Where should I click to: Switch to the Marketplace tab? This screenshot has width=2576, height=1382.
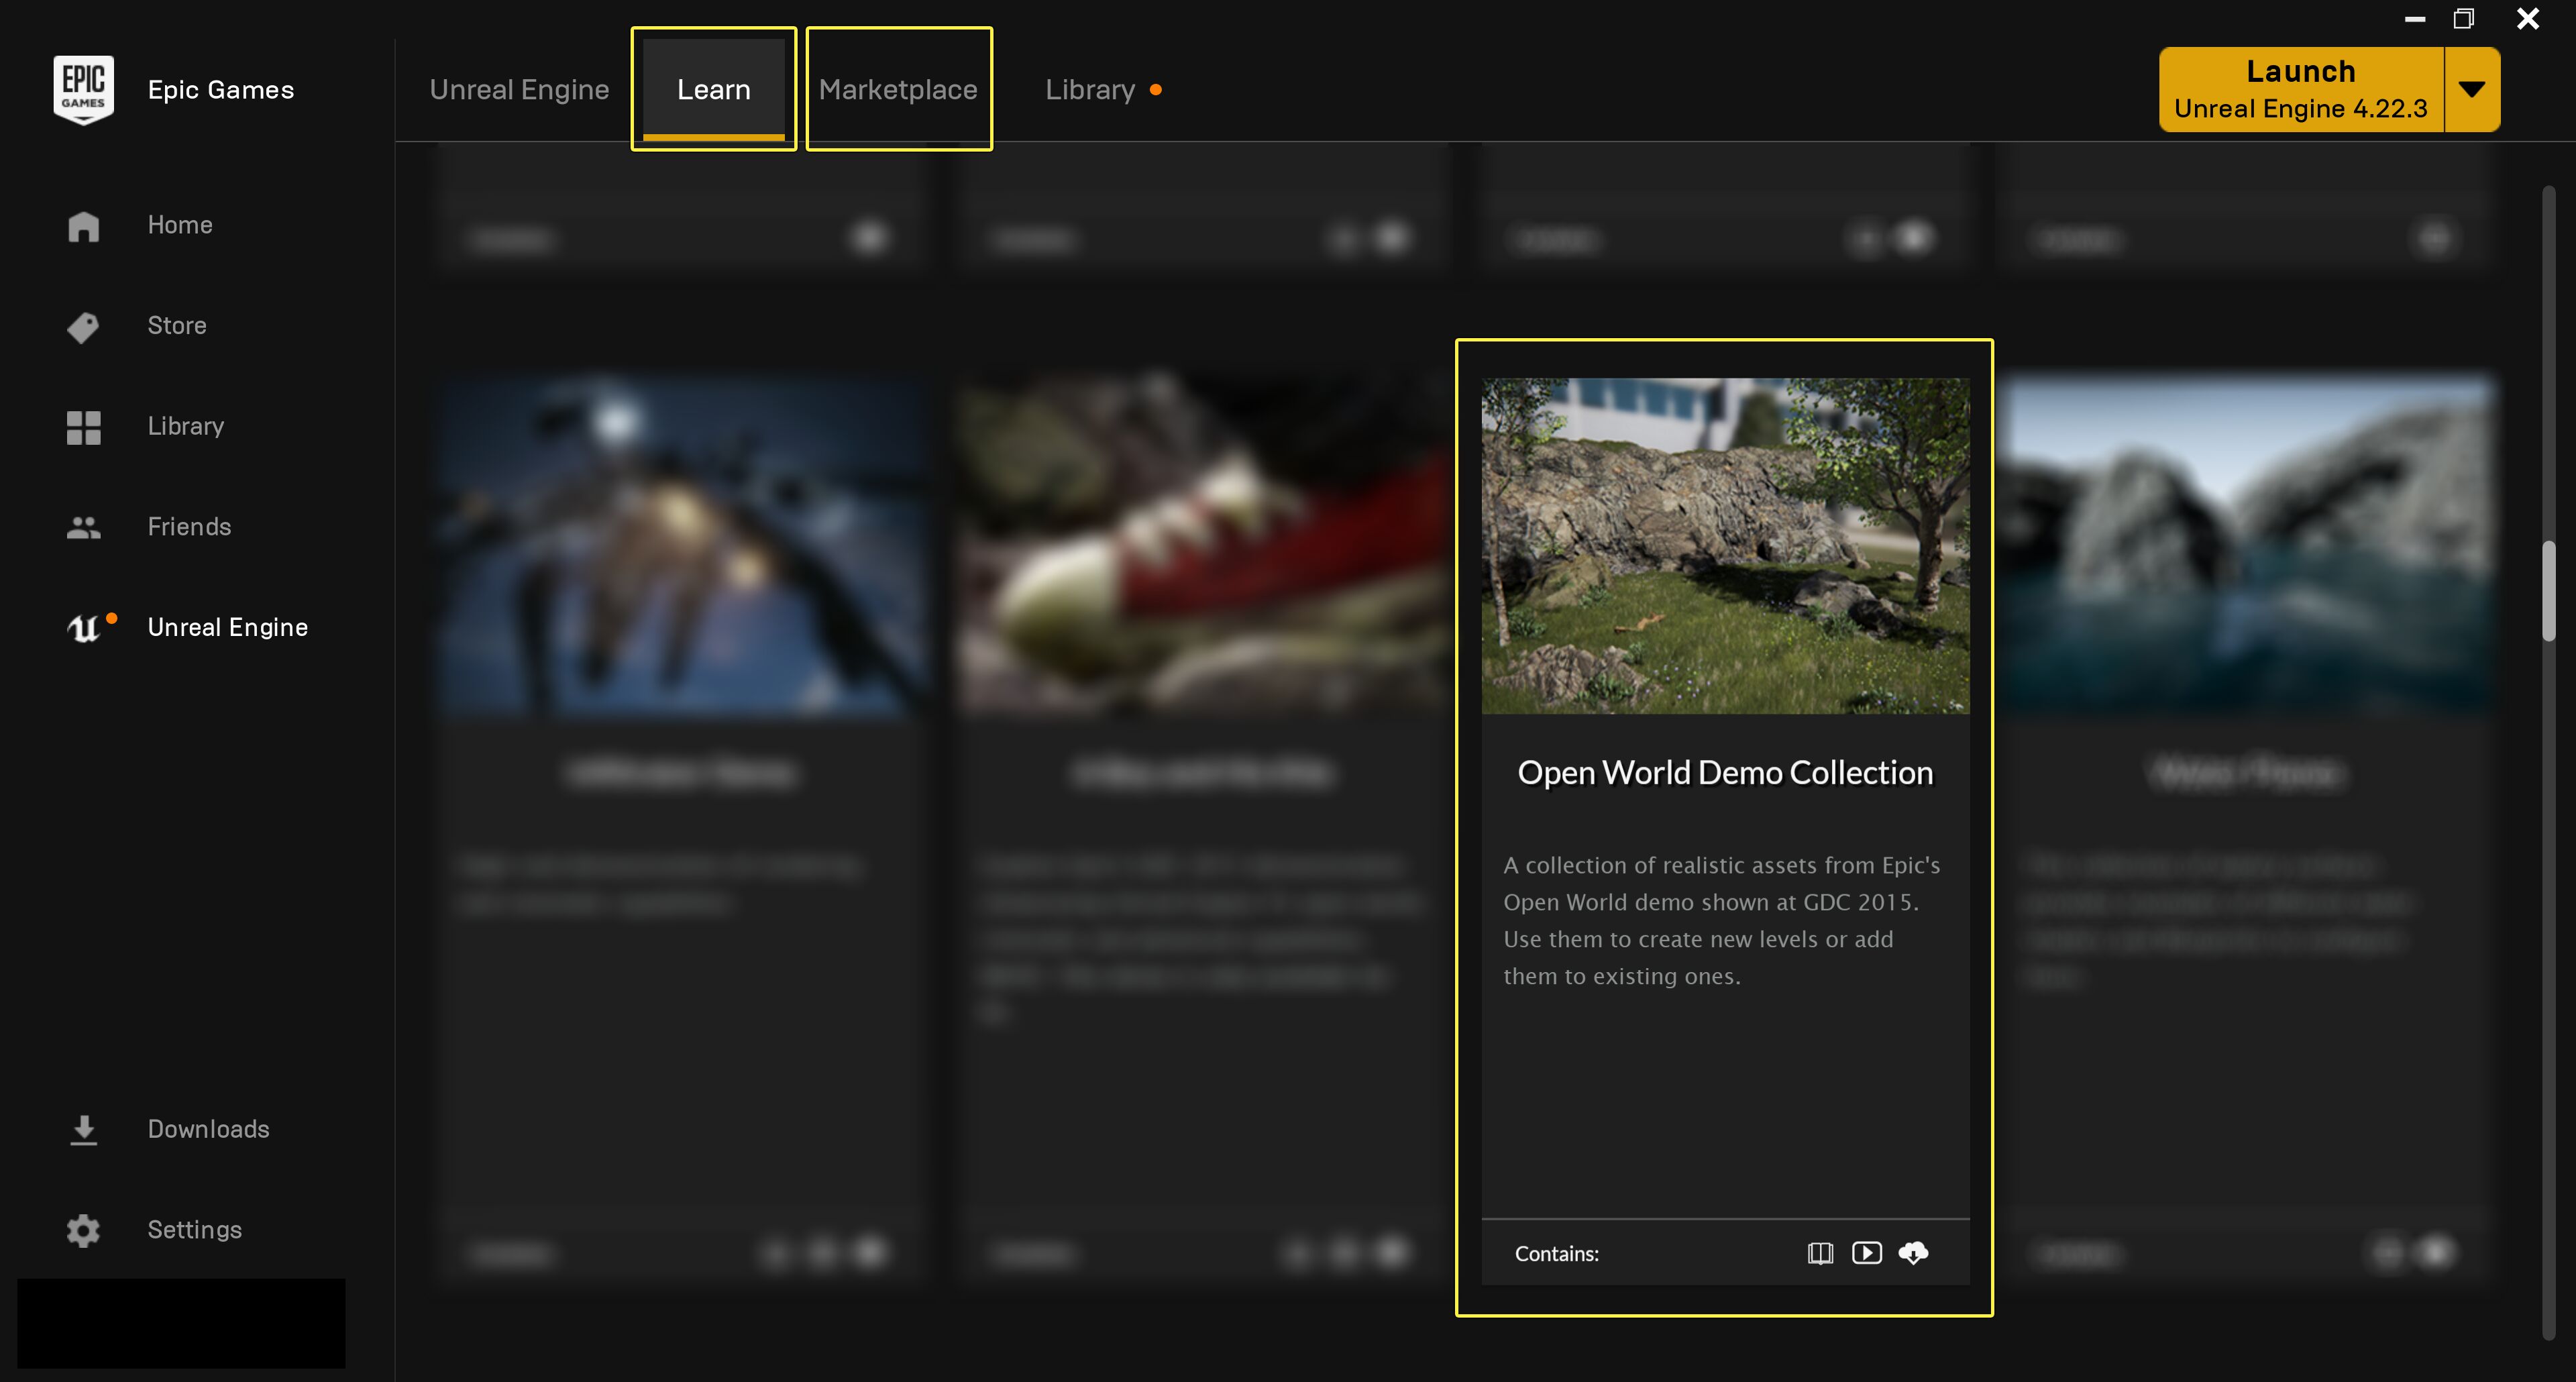[898, 89]
